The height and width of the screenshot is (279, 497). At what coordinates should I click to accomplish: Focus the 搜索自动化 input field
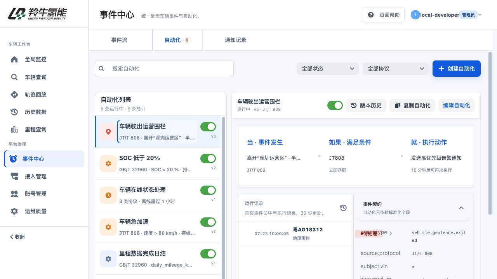pos(164,69)
